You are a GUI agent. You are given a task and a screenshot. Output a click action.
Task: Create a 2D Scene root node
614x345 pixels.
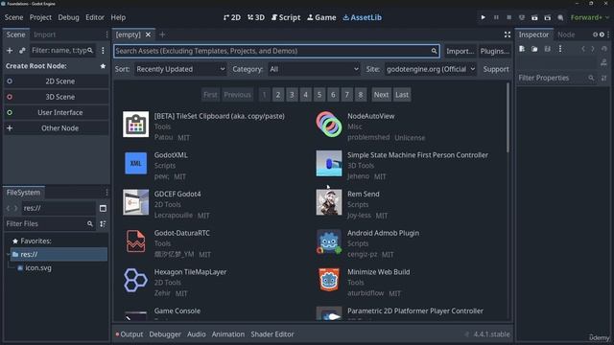[58, 81]
